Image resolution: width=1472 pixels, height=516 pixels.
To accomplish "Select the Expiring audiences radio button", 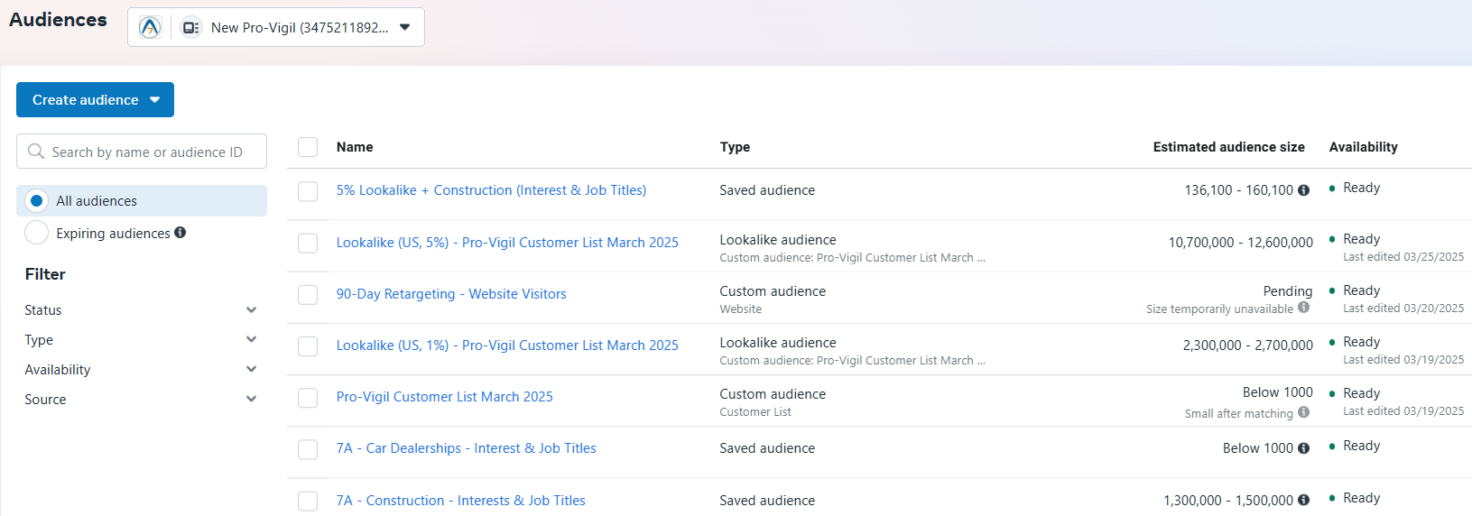I will coord(36,233).
